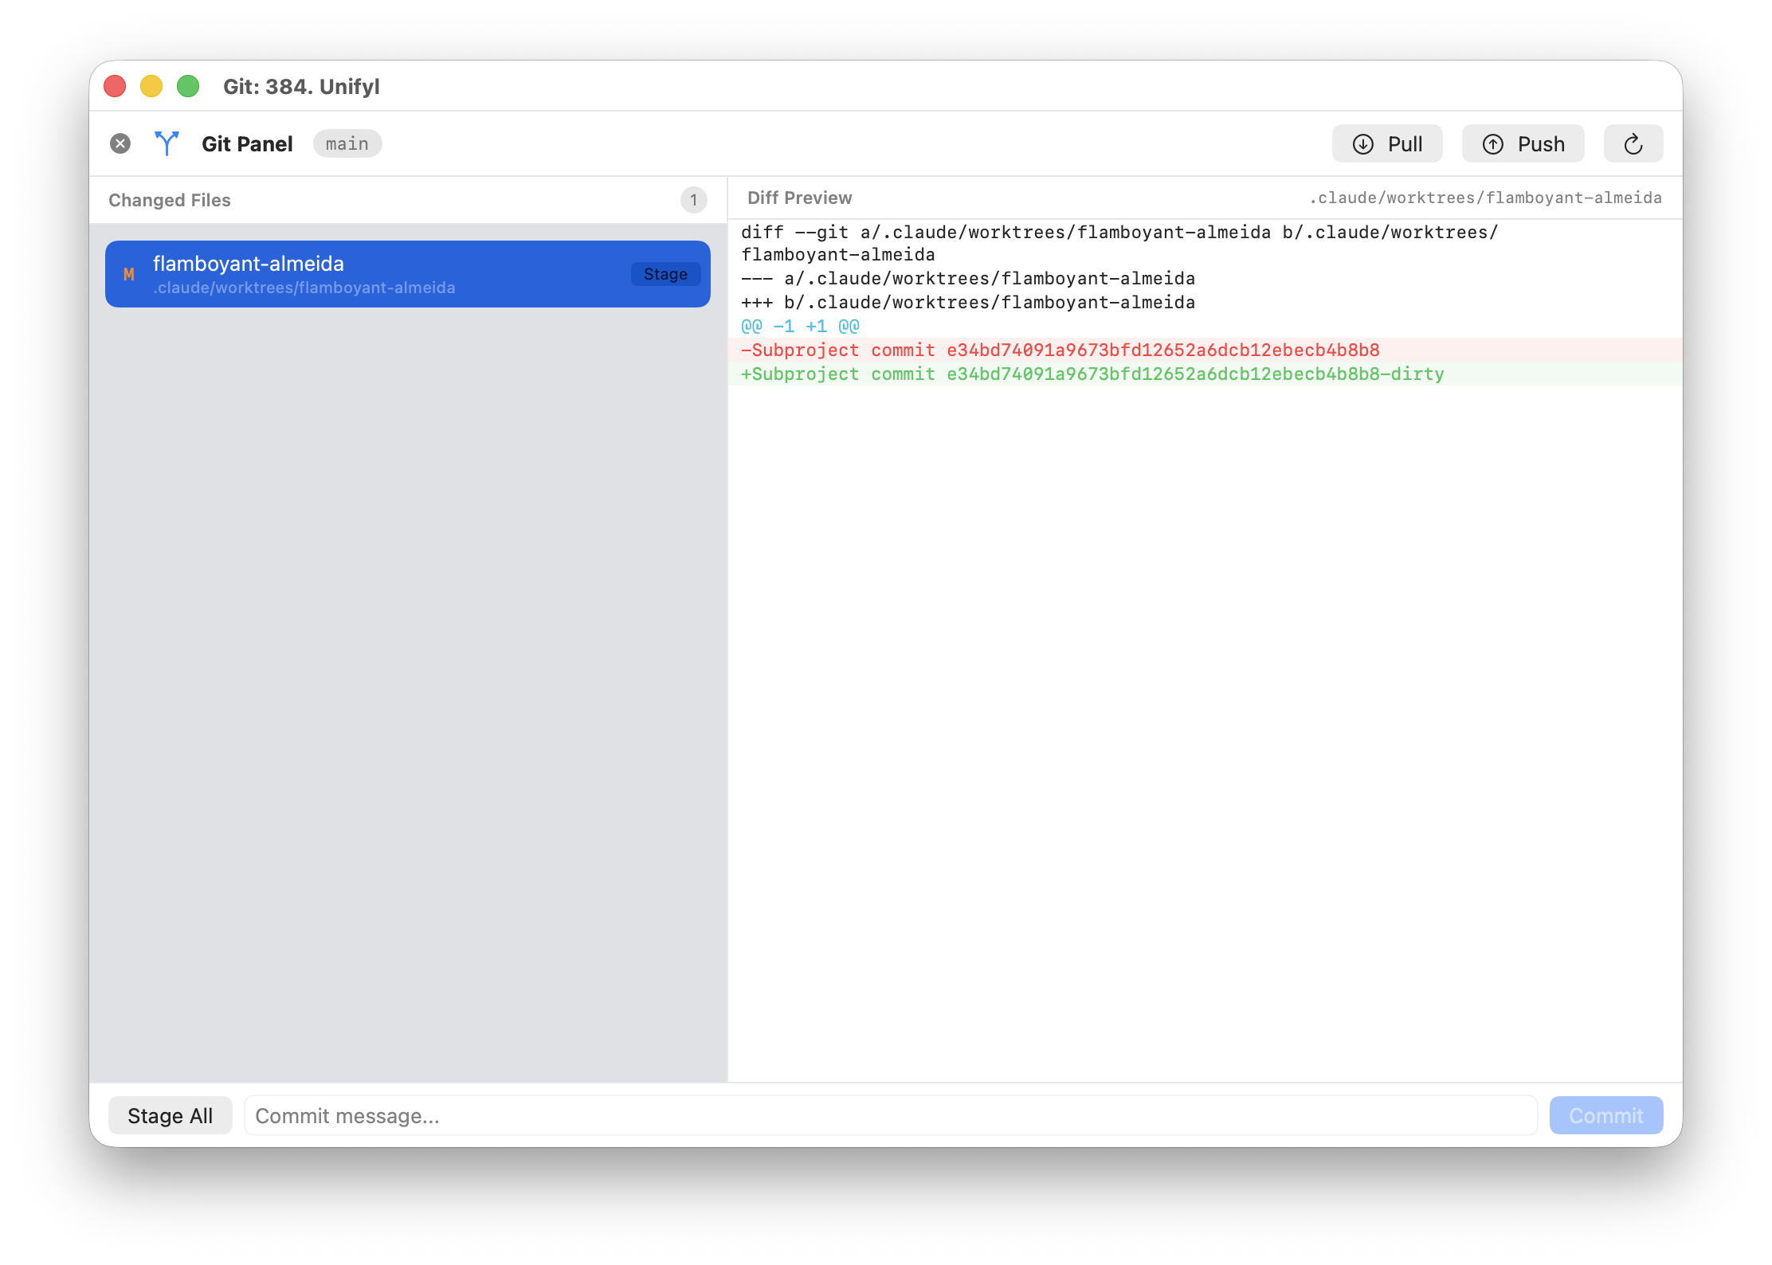Pull latest changes from remote
The width and height of the screenshot is (1772, 1265).
point(1386,143)
